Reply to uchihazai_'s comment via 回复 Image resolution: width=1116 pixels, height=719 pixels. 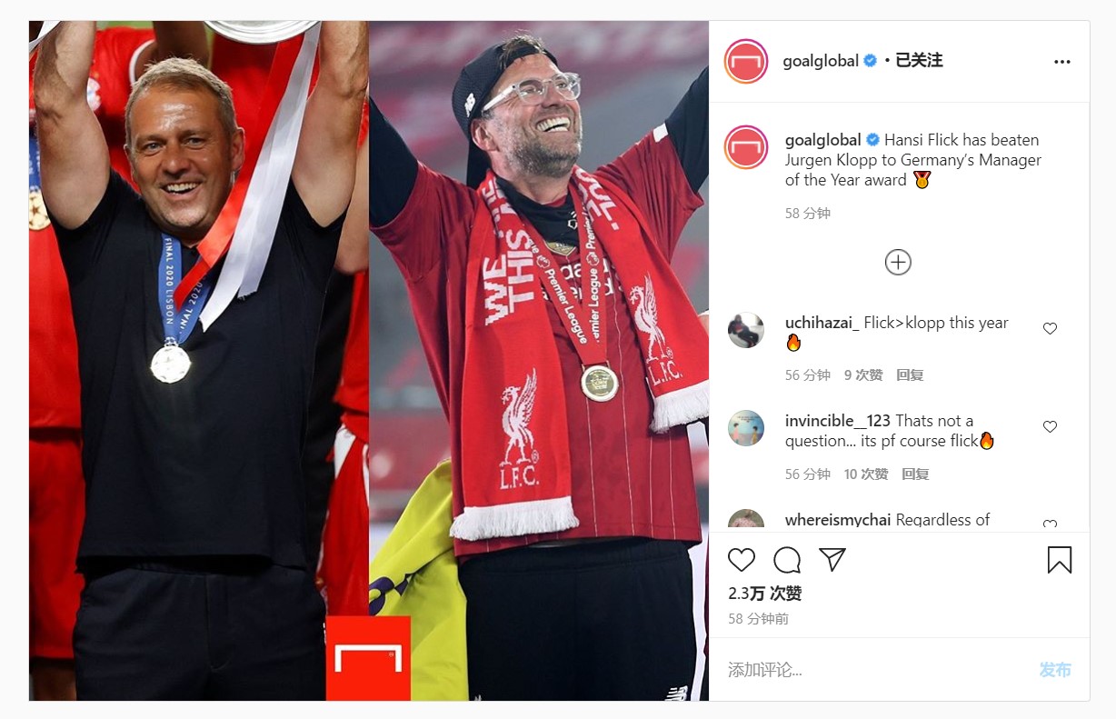(910, 374)
